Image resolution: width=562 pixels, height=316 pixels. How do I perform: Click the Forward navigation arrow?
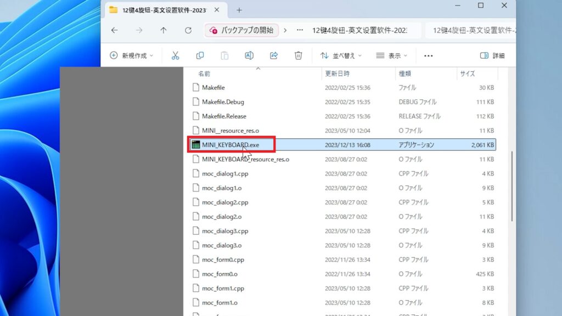click(139, 31)
